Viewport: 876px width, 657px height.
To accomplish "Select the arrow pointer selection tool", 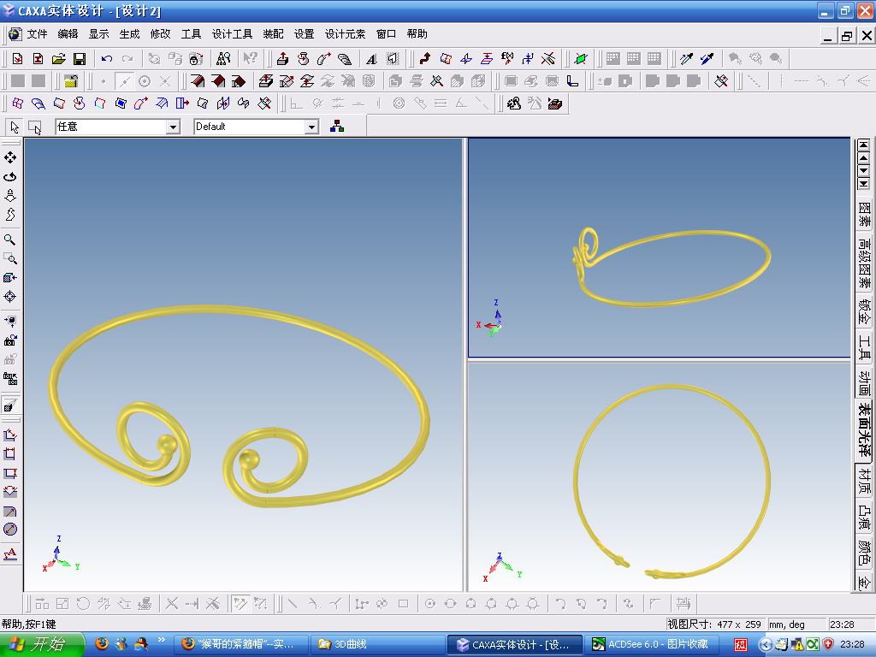I will pyautogui.click(x=15, y=127).
